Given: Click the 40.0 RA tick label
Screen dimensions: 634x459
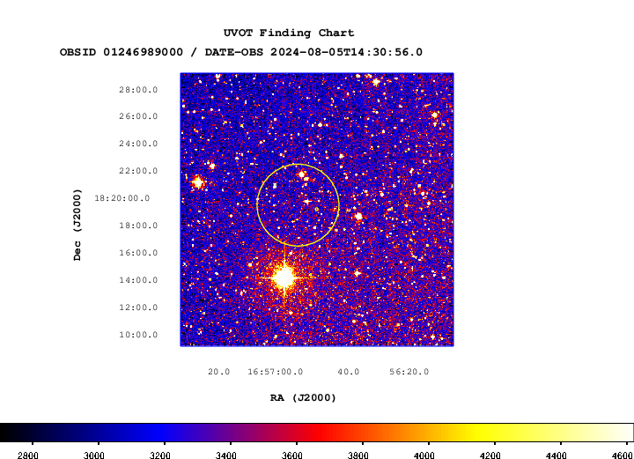Looking at the screenshot, I should 349,372.
